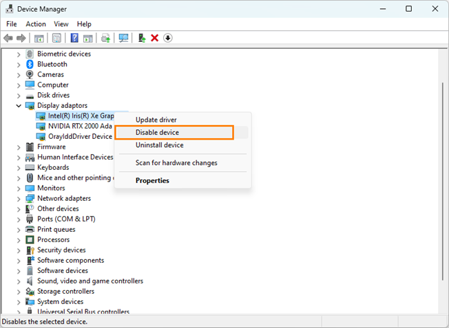Expand the Software components chevron
Screen dimensions: 449x328
19,261
